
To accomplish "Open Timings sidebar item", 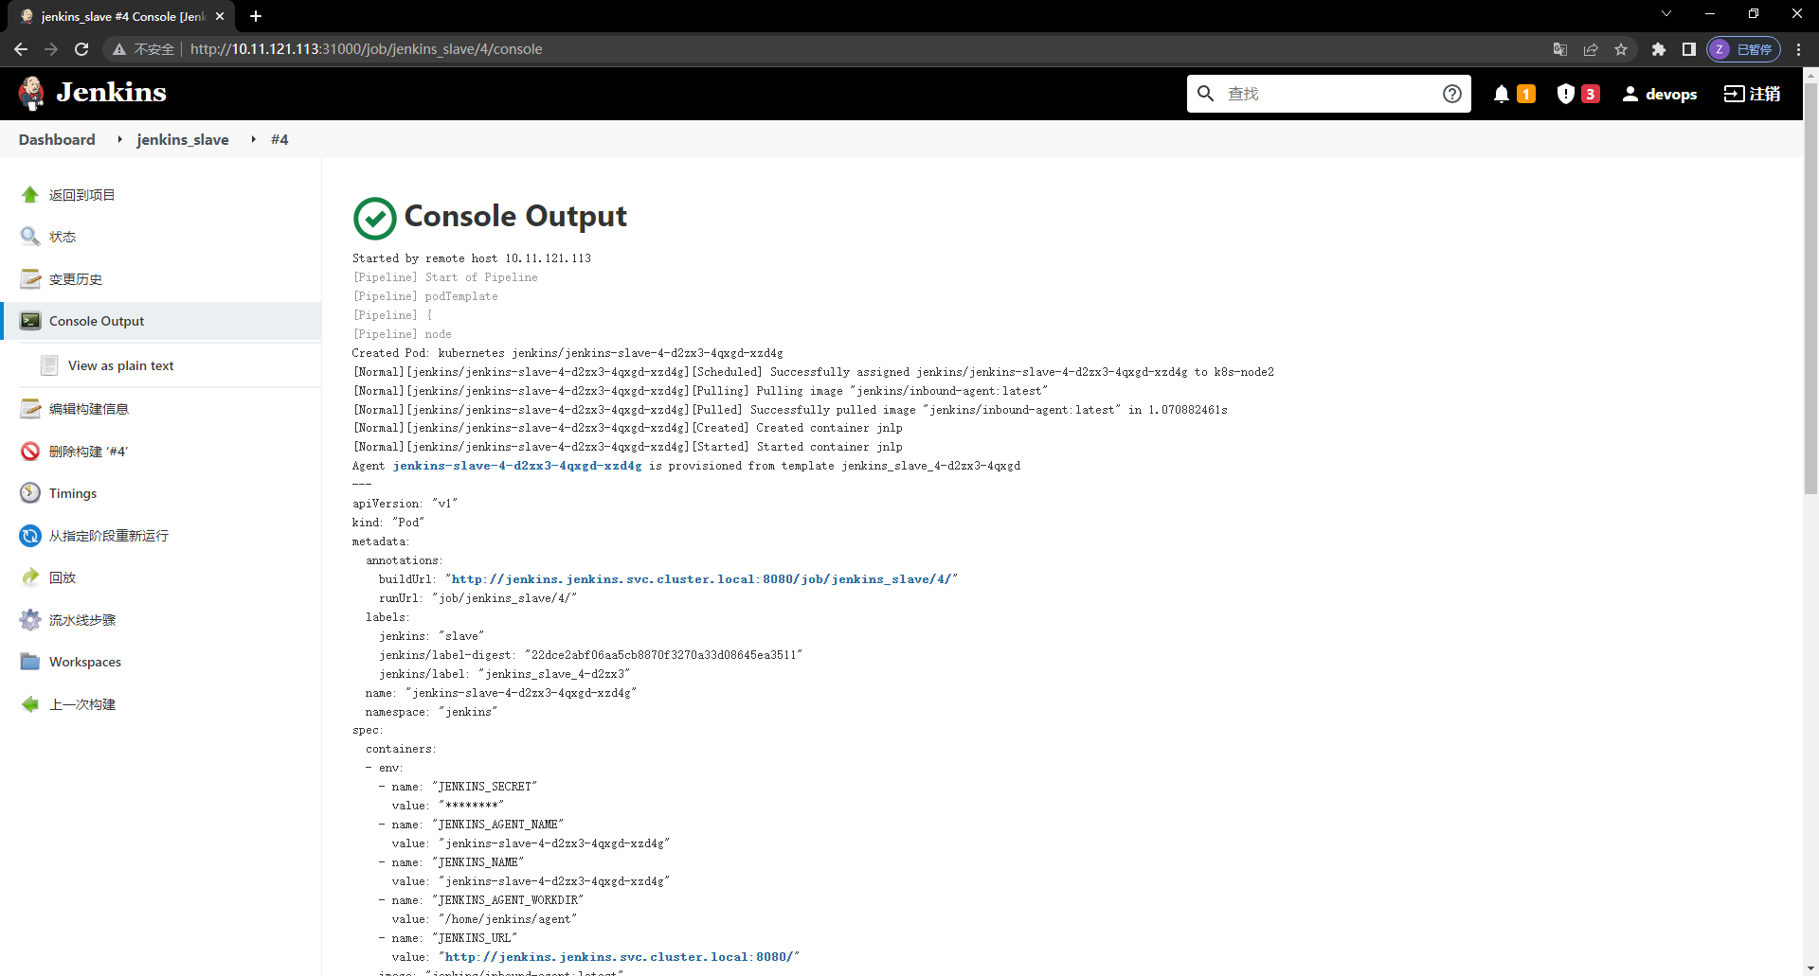I will point(73,493).
